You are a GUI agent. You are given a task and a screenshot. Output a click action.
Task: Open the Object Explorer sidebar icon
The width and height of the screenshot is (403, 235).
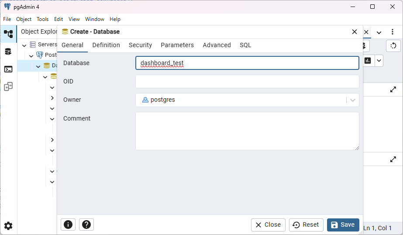point(8,34)
